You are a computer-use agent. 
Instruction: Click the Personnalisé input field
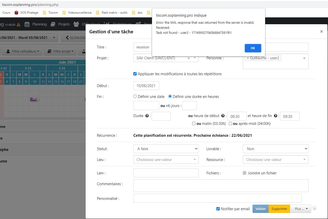tap(217, 198)
